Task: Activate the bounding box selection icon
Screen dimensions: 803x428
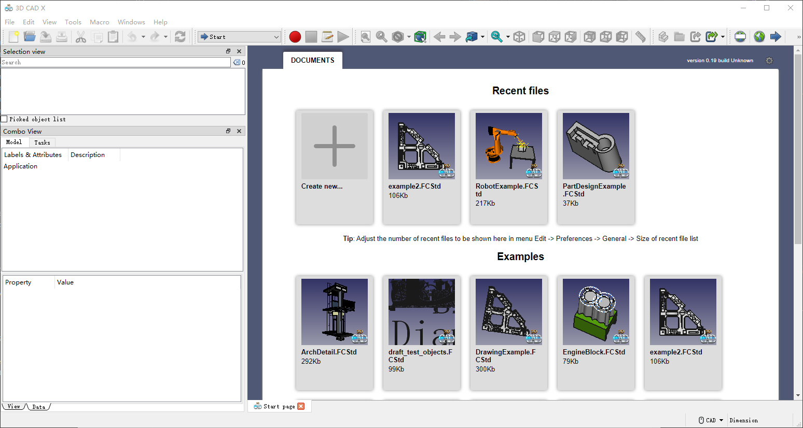Action: [x=420, y=37]
